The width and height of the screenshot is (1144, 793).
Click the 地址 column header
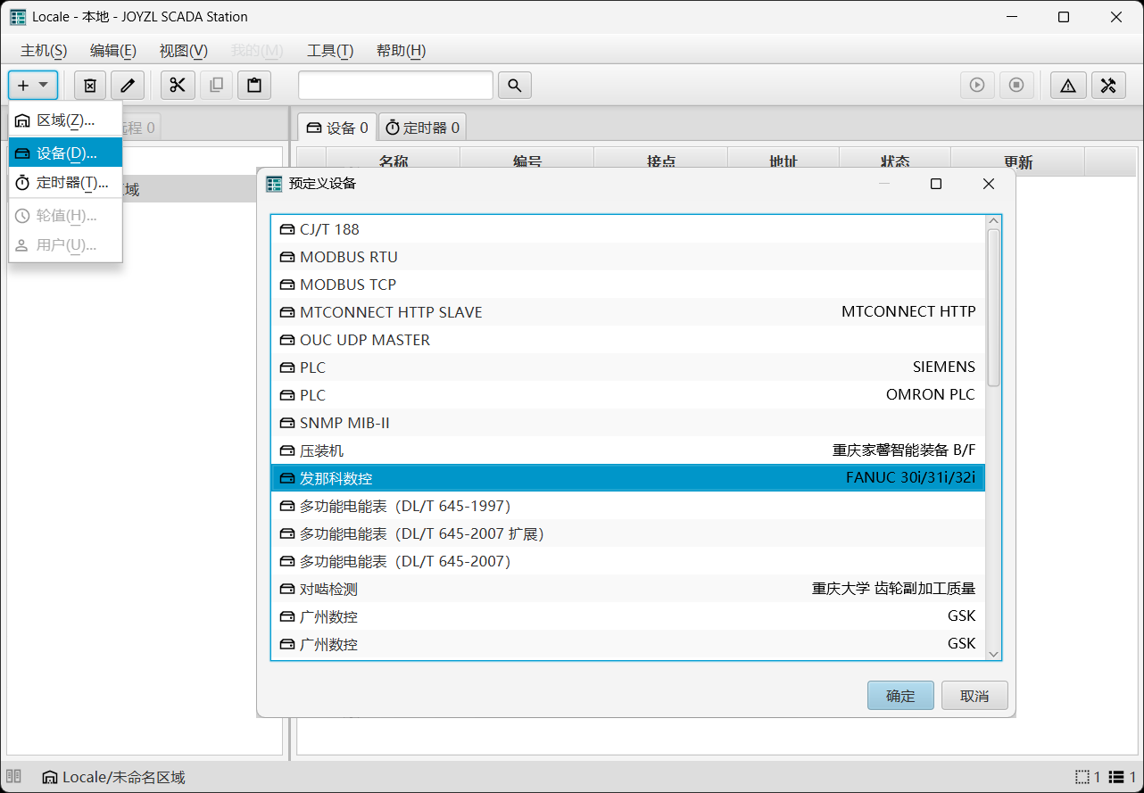tap(783, 162)
